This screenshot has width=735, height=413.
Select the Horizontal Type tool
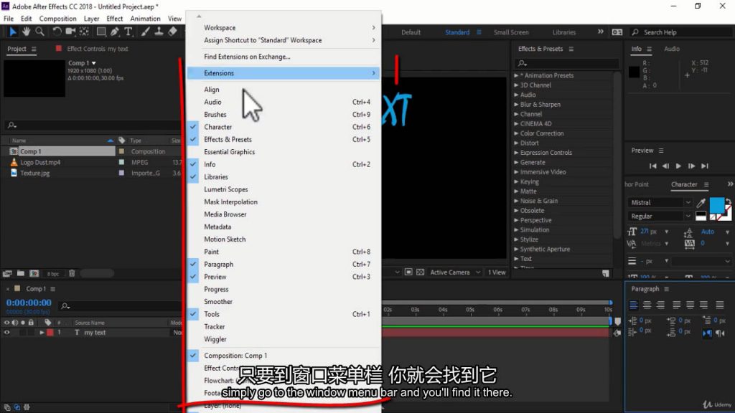pyautogui.click(x=128, y=32)
